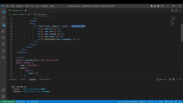Image resolution: width=183 pixels, height=103 pixels.
Task: Click the UserIndex.vue breadcrumb
Action: pyautogui.click(x=41, y=15)
